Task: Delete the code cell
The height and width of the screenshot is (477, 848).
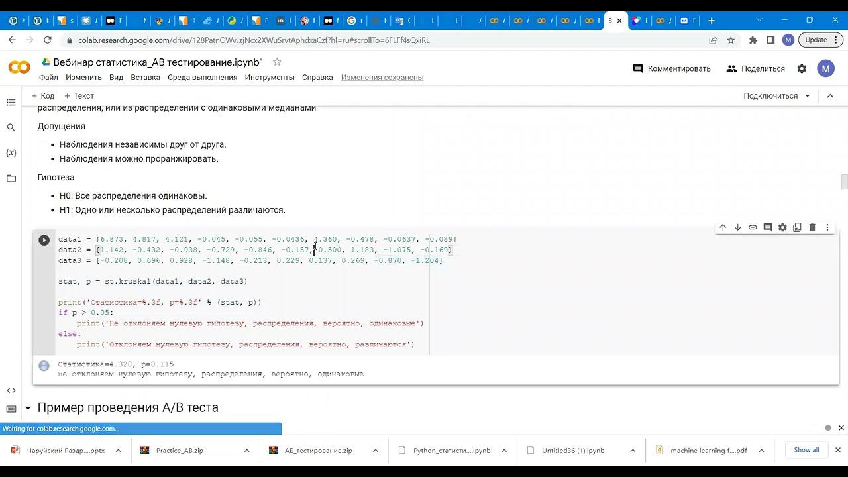Action: (812, 227)
